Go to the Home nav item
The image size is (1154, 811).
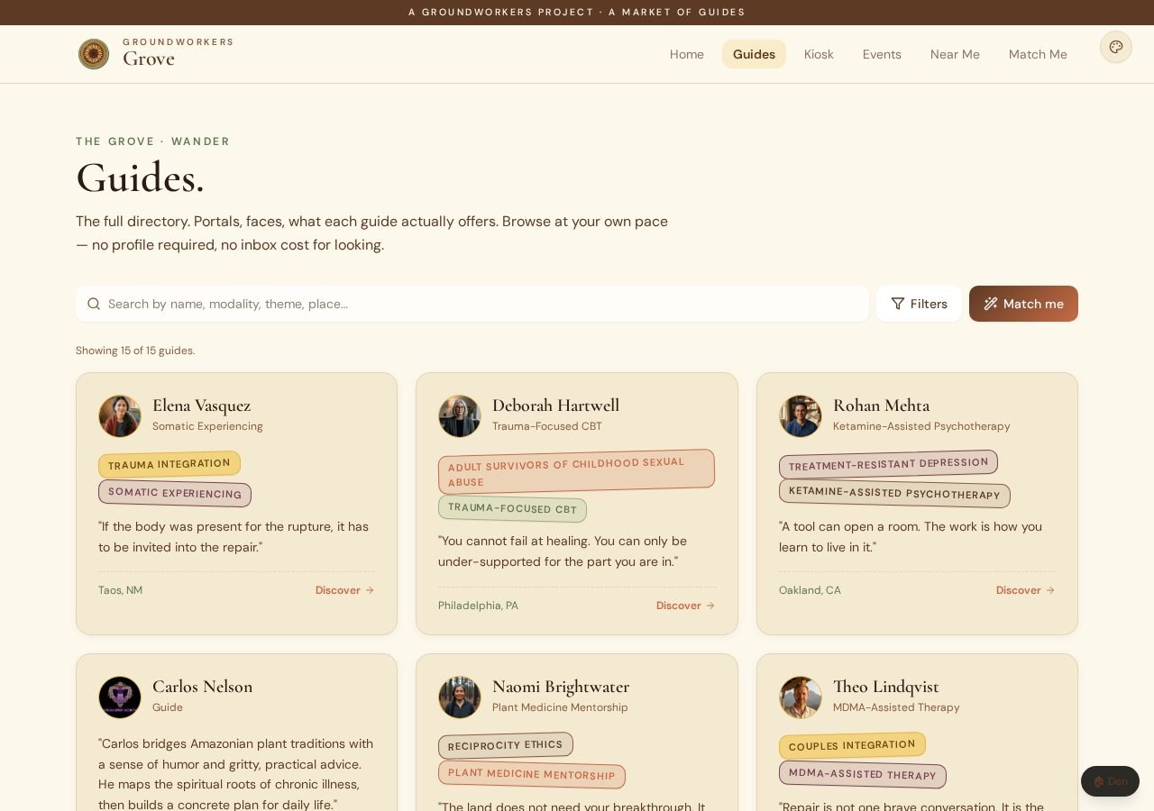click(x=687, y=54)
